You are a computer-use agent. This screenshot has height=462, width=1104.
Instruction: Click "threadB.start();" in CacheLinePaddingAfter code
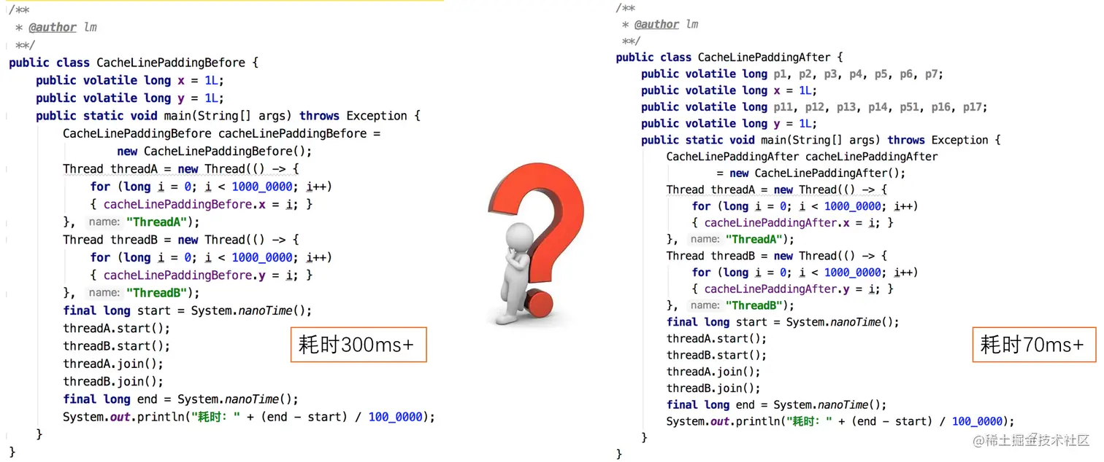[x=717, y=355]
